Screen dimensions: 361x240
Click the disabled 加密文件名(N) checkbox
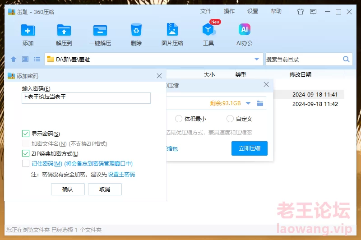(x=26, y=143)
